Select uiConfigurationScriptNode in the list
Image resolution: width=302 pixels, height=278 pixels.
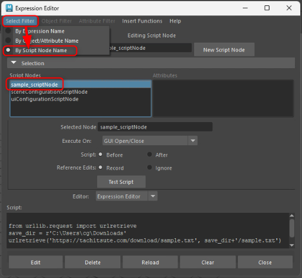(x=81, y=99)
